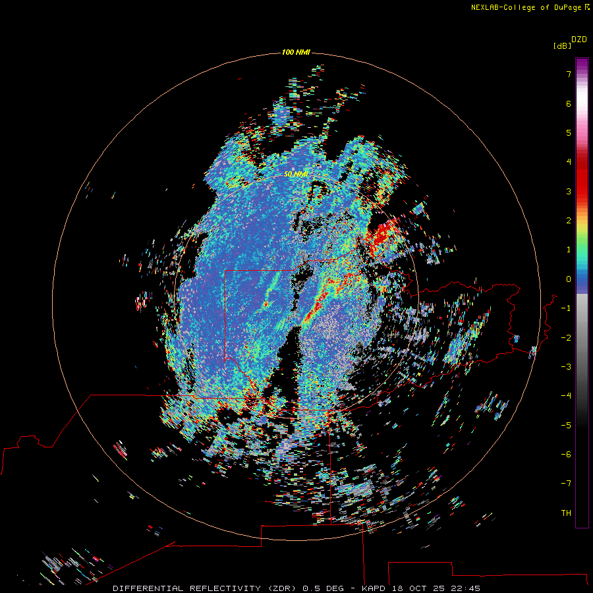Click the legend value -4

pyautogui.click(x=566, y=395)
